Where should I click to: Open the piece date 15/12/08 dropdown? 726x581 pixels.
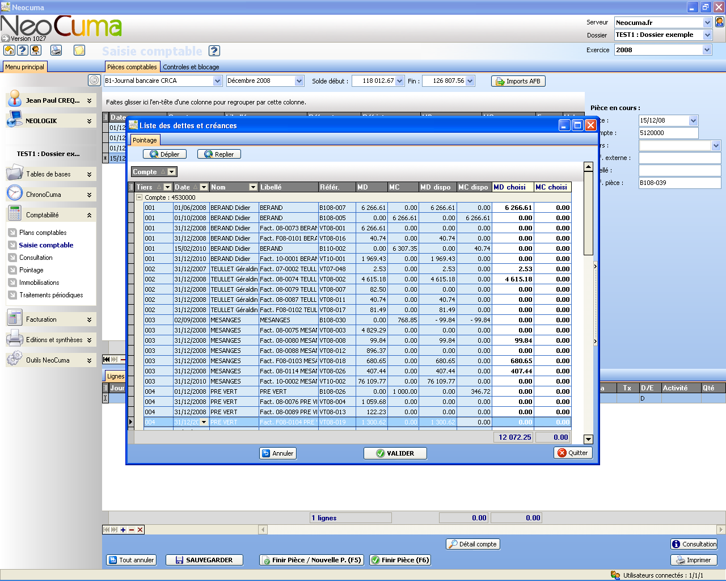coord(693,120)
